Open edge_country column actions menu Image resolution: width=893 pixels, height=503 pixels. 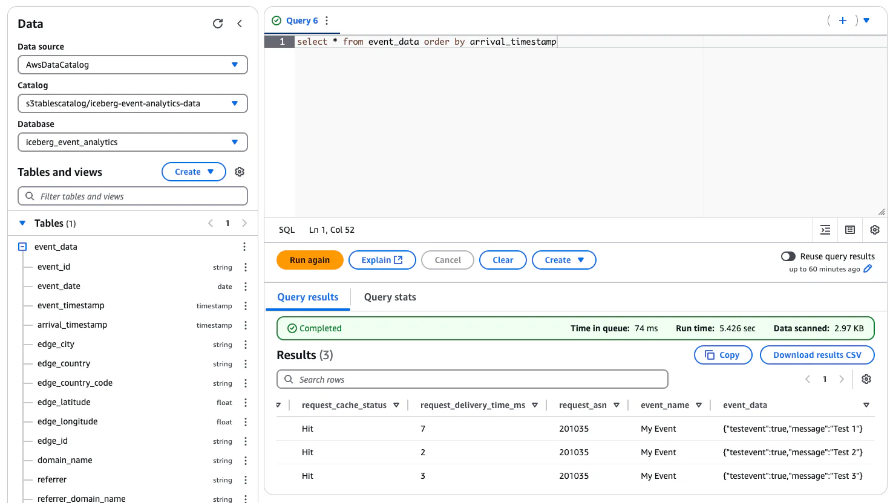tap(246, 364)
